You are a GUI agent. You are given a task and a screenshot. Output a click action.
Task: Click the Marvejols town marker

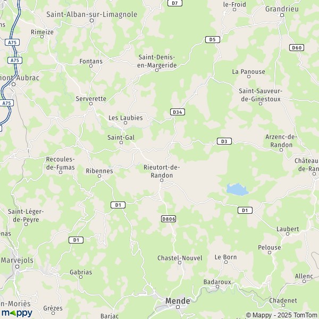18,266
